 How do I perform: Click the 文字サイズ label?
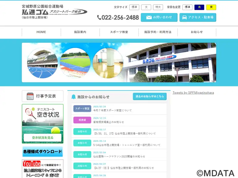[121, 7]
